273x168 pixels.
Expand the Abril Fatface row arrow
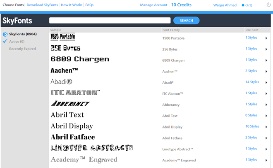(266, 138)
